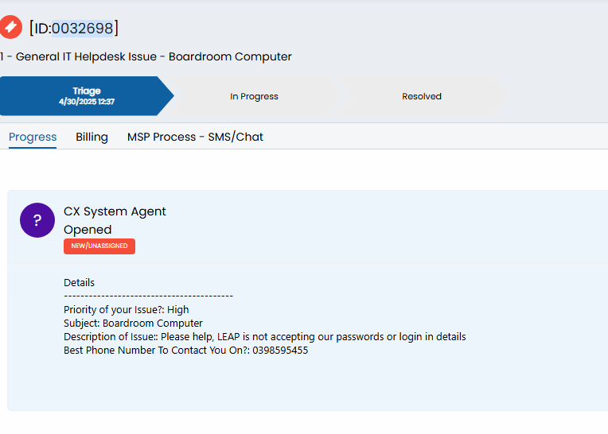Image resolution: width=608 pixels, height=434 pixels.
Task: Select the In Progress stage
Action: click(x=254, y=96)
